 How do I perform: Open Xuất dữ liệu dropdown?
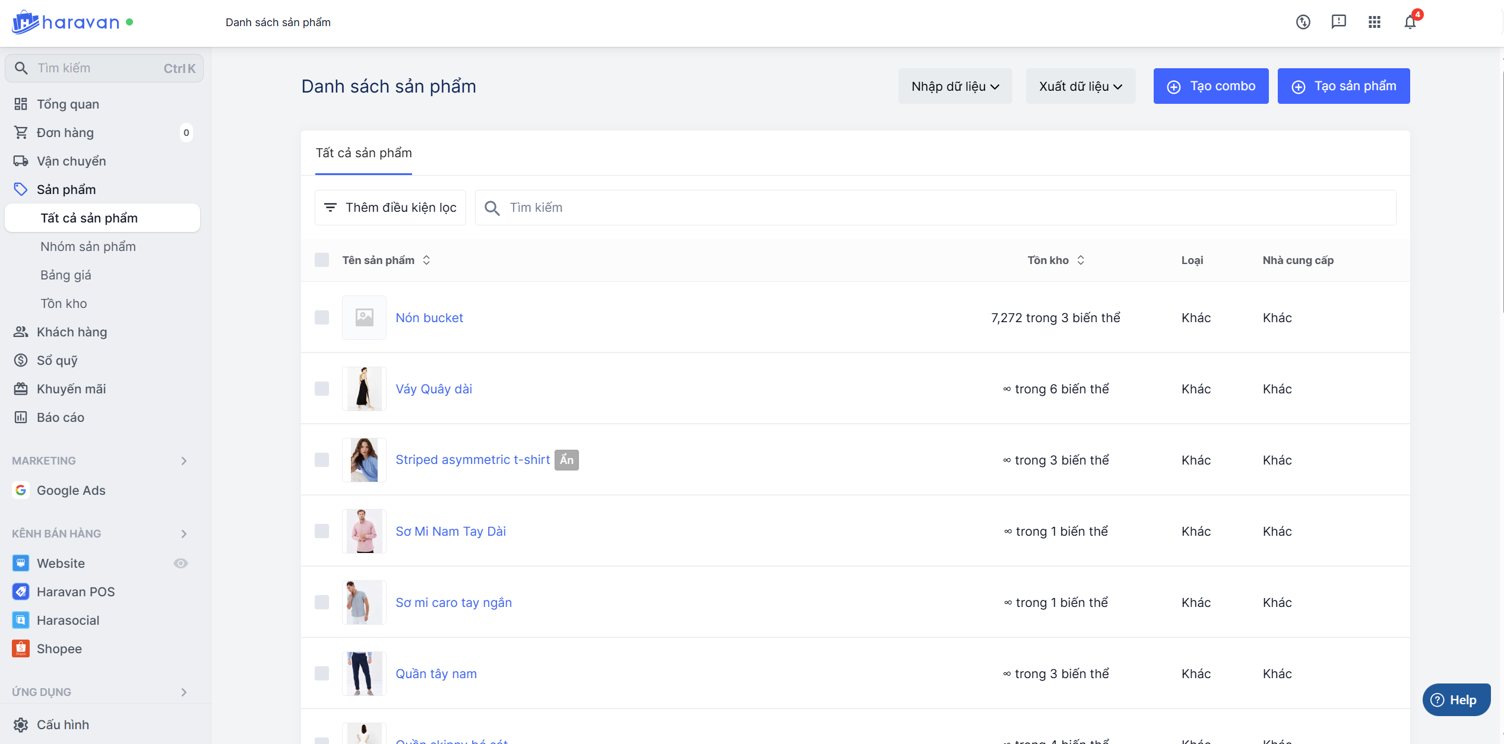click(x=1080, y=86)
